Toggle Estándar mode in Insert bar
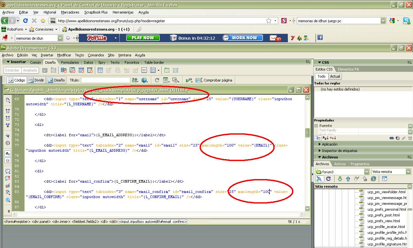 [x=13, y=70]
